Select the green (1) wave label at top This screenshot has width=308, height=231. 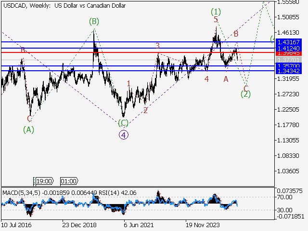tap(216, 11)
